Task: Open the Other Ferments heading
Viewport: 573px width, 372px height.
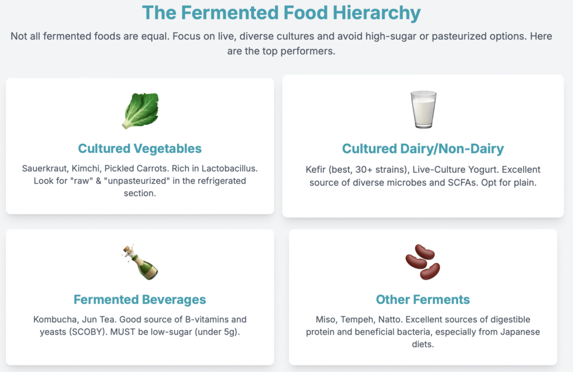Action: (422, 300)
